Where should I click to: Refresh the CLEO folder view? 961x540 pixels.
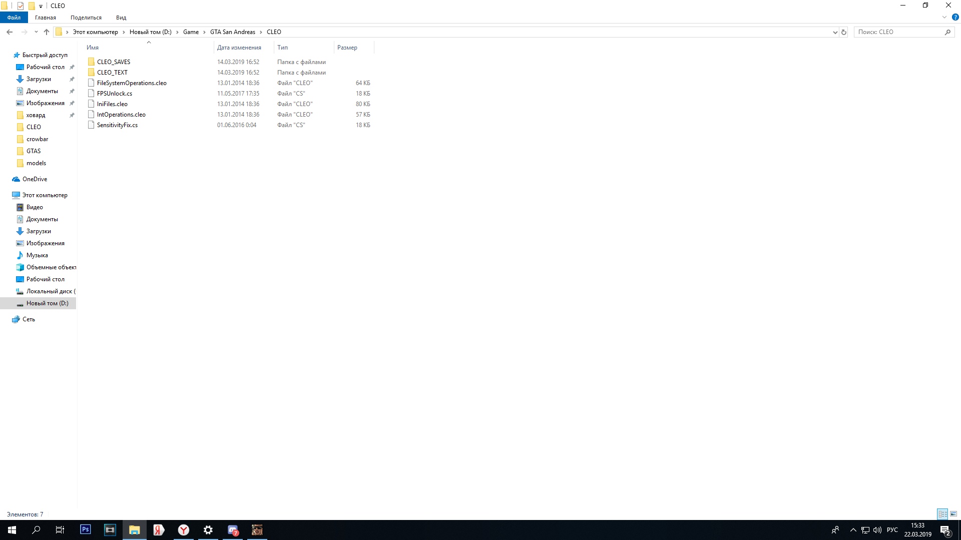click(x=844, y=32)
